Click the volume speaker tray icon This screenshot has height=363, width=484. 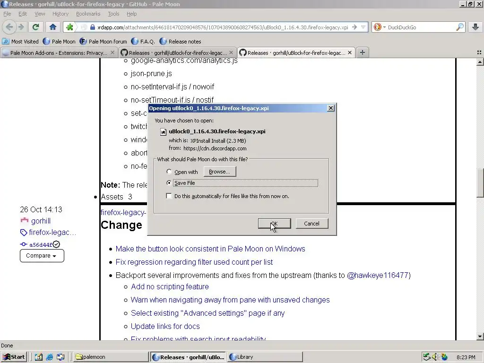[x=435, y=357]
